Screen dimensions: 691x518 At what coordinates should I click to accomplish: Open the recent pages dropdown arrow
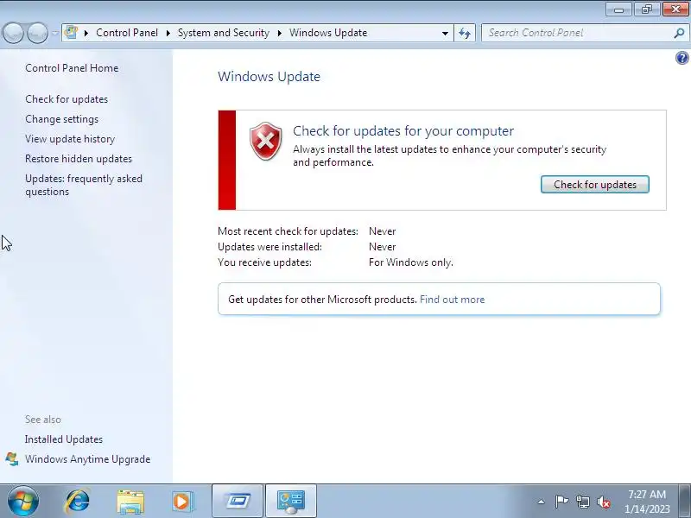[54, 33]
